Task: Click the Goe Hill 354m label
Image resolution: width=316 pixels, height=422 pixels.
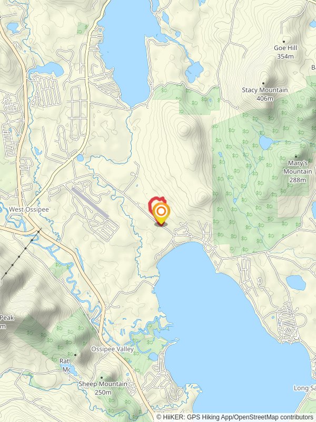Action: tap(285, 52)
